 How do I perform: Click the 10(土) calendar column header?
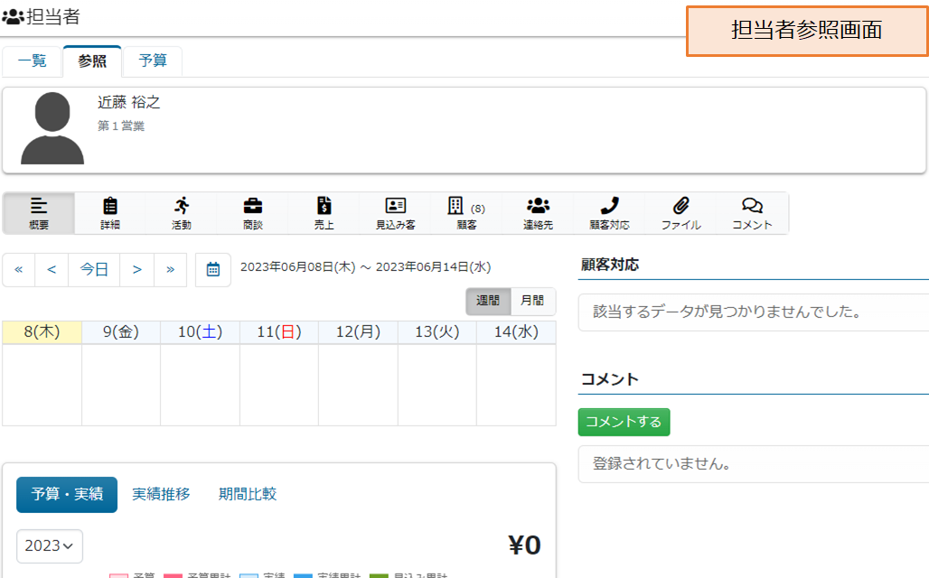(x=201, y=332)
